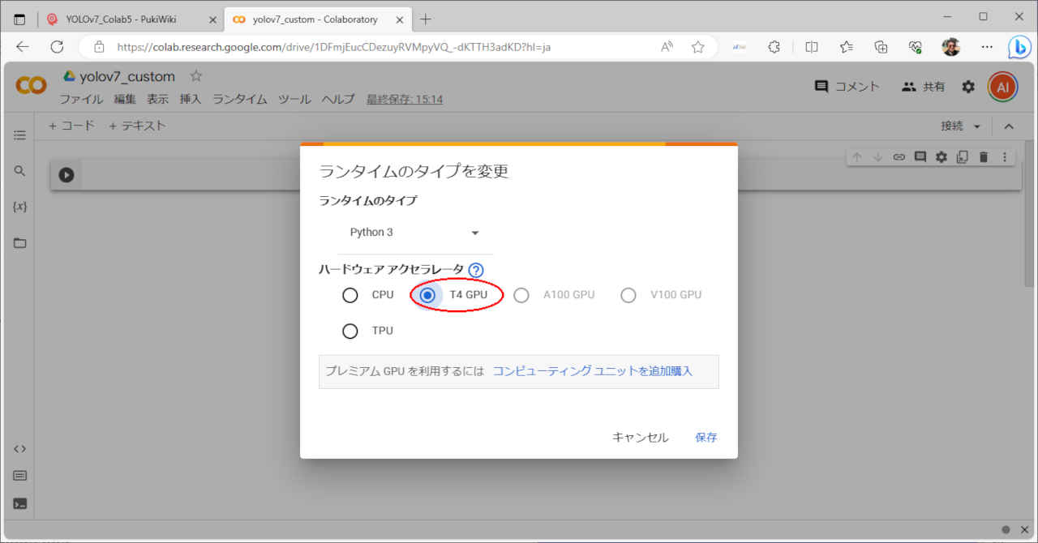Select the CPU radio button
Image resolution: width=1038 pixels, height=543 pixels.
point(350,295)
